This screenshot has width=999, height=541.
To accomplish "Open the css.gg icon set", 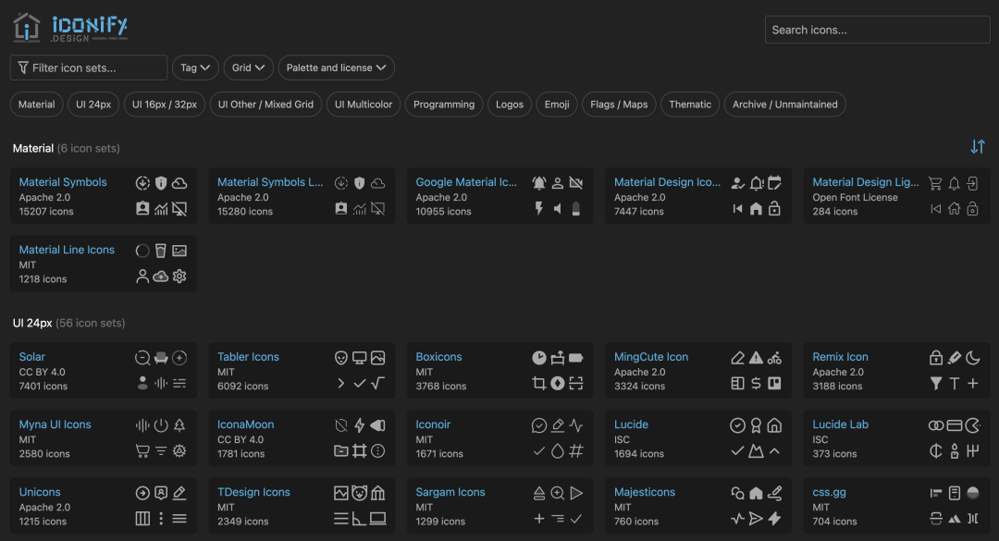I will [830, 492].
